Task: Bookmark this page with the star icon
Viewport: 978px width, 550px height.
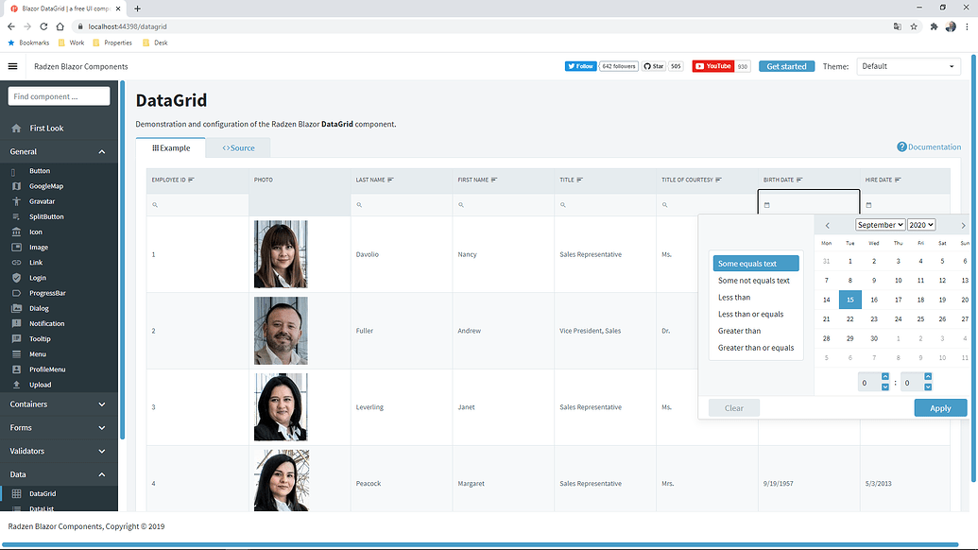Action: click(x=914, y=26)
